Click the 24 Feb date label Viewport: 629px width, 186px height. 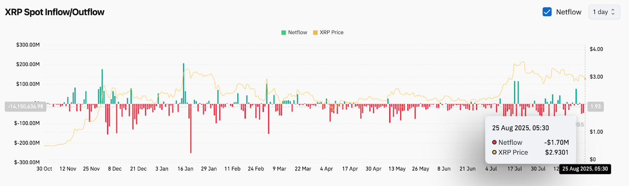tap(256, 169)
